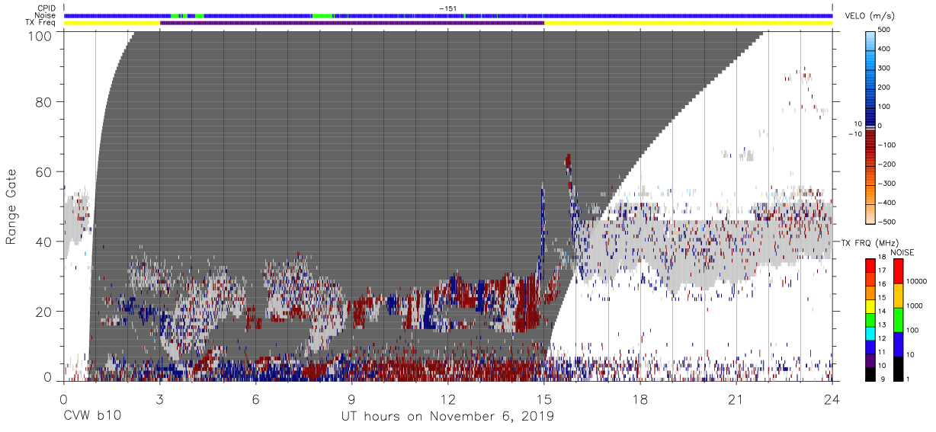Click the green swatch in NOISE legend

(898, 320)
